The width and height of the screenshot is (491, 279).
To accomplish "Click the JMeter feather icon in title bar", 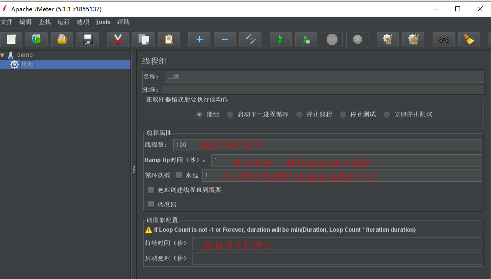I will point(4,9).
